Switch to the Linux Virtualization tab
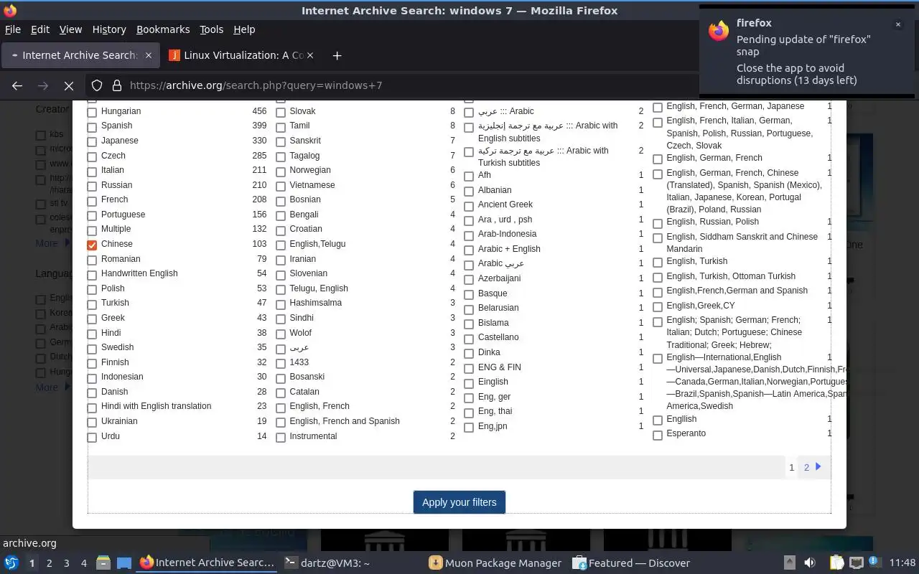This screenshot has width=919, height=574. pyautogui.click(x=242, y=55)
